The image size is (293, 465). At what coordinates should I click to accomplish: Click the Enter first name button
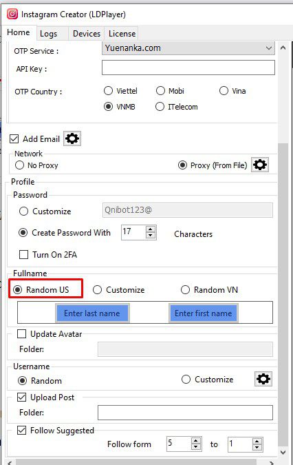click(204, 313)
